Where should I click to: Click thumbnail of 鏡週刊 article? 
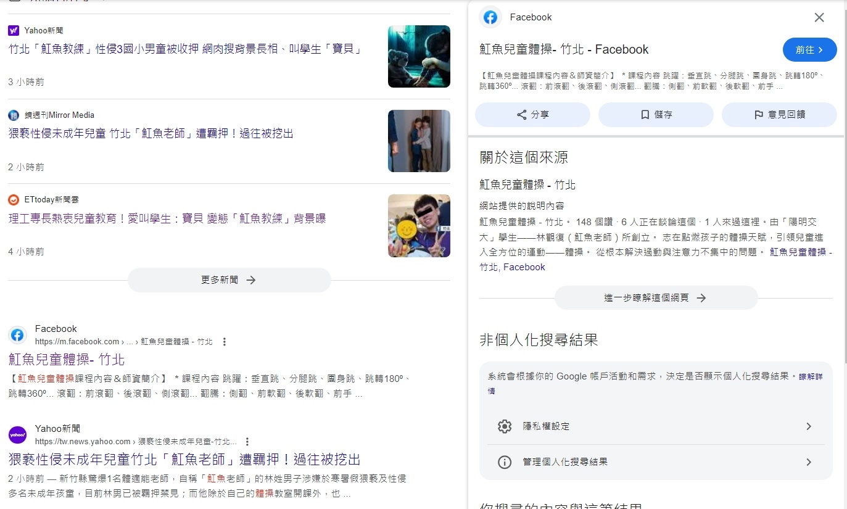coord(419,141)
